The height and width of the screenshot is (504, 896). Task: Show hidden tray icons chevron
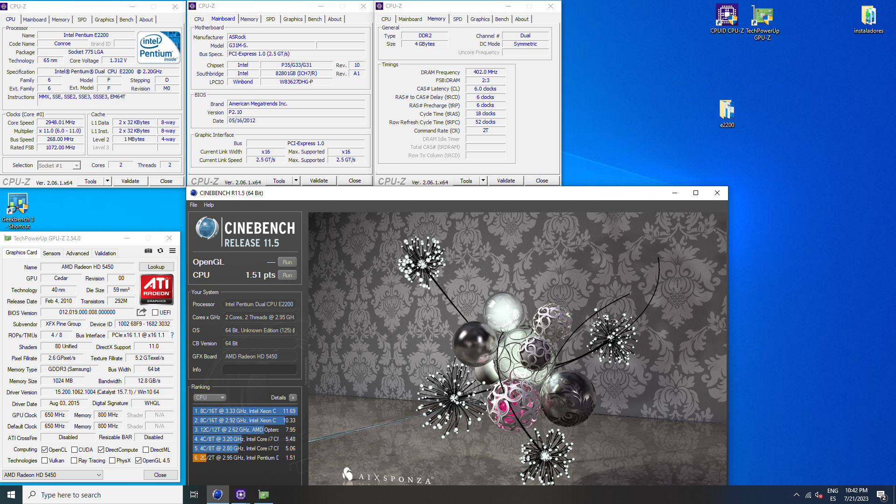[796, 495]
